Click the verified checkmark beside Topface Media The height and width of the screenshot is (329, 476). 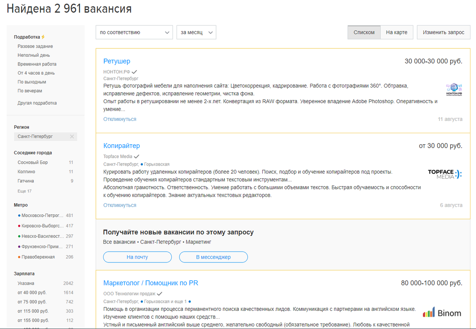click(137, 156)
